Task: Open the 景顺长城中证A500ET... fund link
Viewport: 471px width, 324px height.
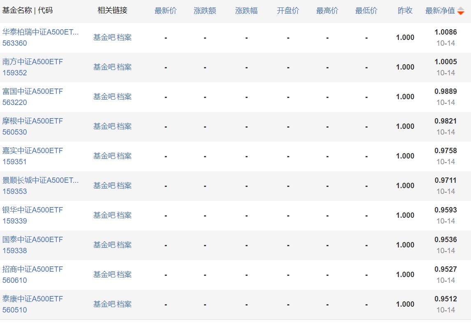Action: [41, 180]
